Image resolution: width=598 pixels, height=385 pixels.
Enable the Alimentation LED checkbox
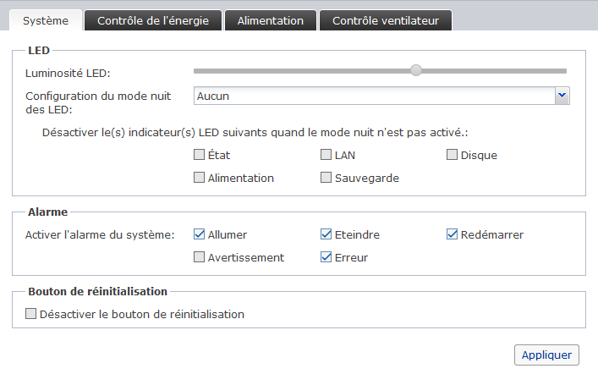(x=200, y=178)
